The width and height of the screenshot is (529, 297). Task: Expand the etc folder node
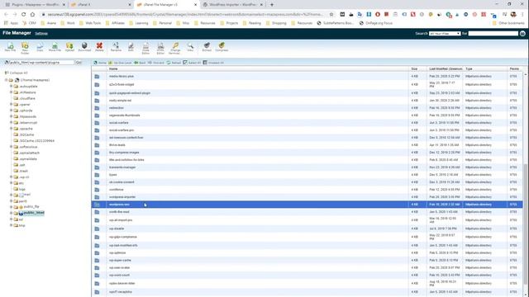coord(11,183)
